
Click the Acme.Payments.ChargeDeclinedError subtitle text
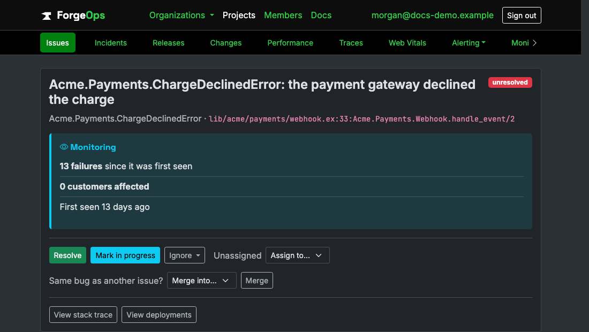pyautogui.click(x=125, y=119)
